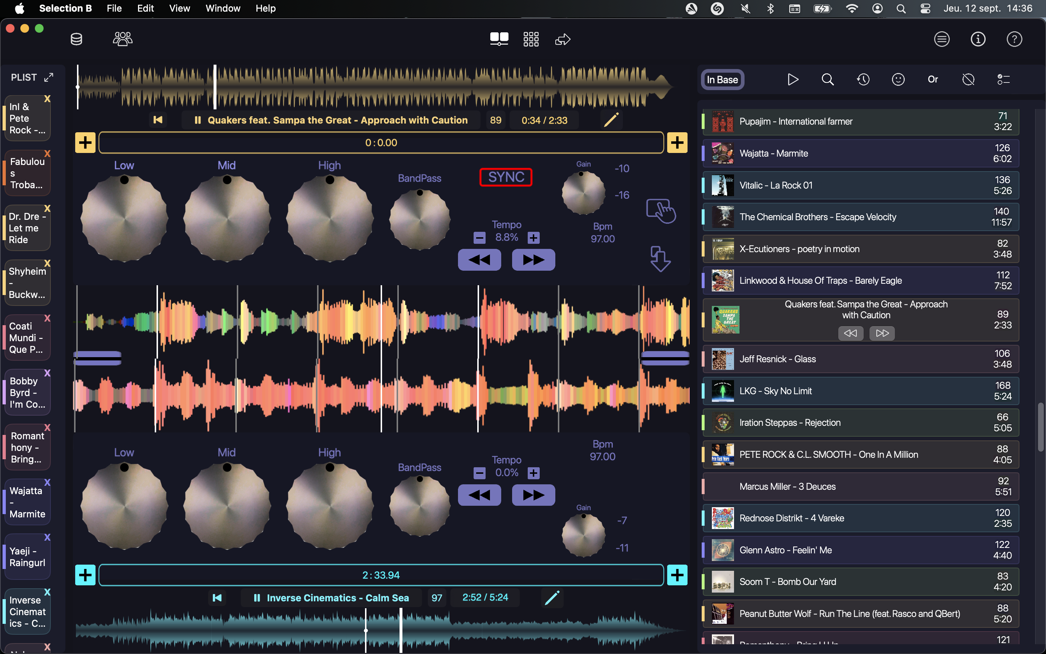Open the history clock icon in library
The width and height of the screenshot is (1046, 654).
tap(863, 80)
